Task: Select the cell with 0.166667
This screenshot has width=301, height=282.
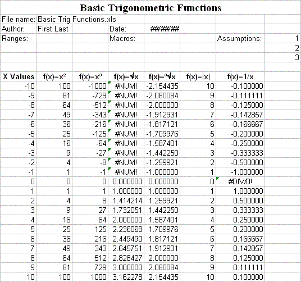Action: 240,239
